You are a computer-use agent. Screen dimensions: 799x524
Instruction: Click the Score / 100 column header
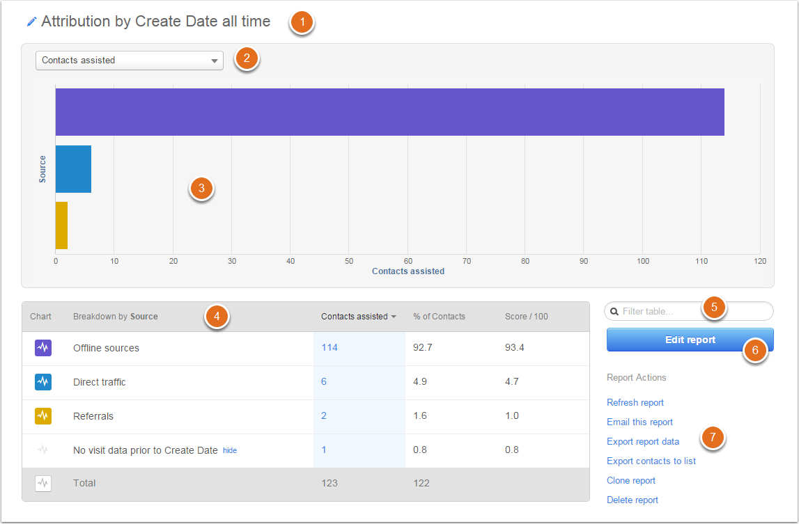click(x=527, y=316)
